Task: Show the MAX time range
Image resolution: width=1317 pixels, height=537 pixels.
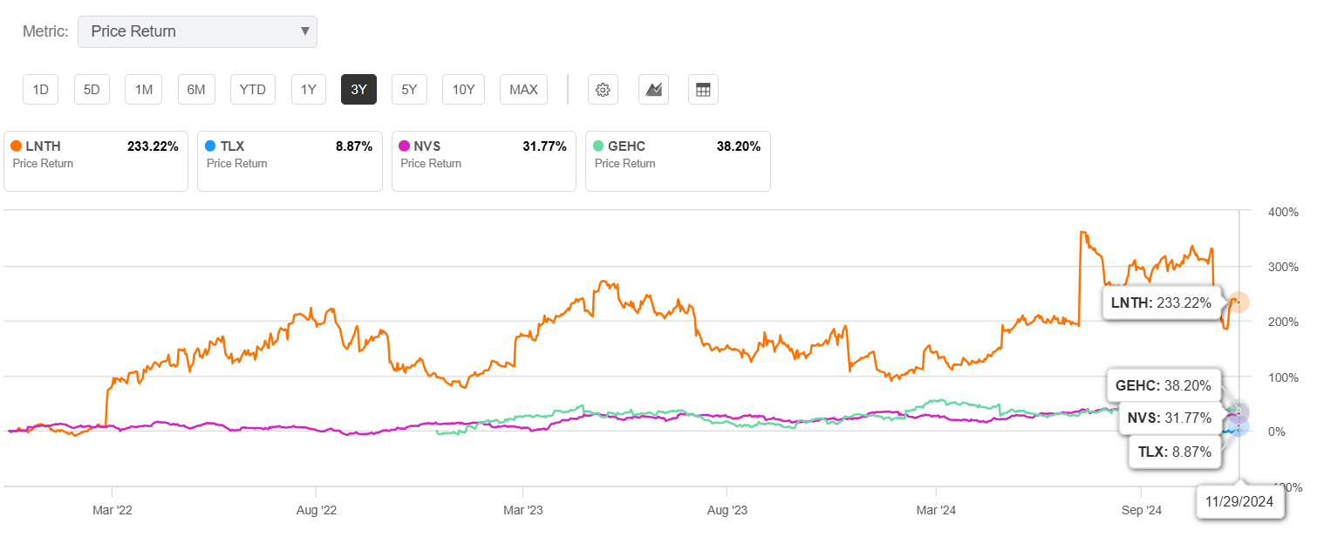Action: coord(523,89)
